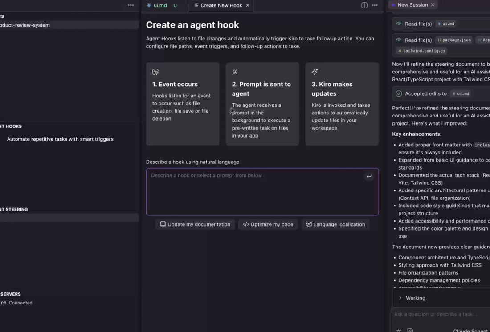Image resolution: width=490 pixels, height=332 pixels.
Task: Click the checkmark icon next to Accepted edits
Action: coord(399,94)
